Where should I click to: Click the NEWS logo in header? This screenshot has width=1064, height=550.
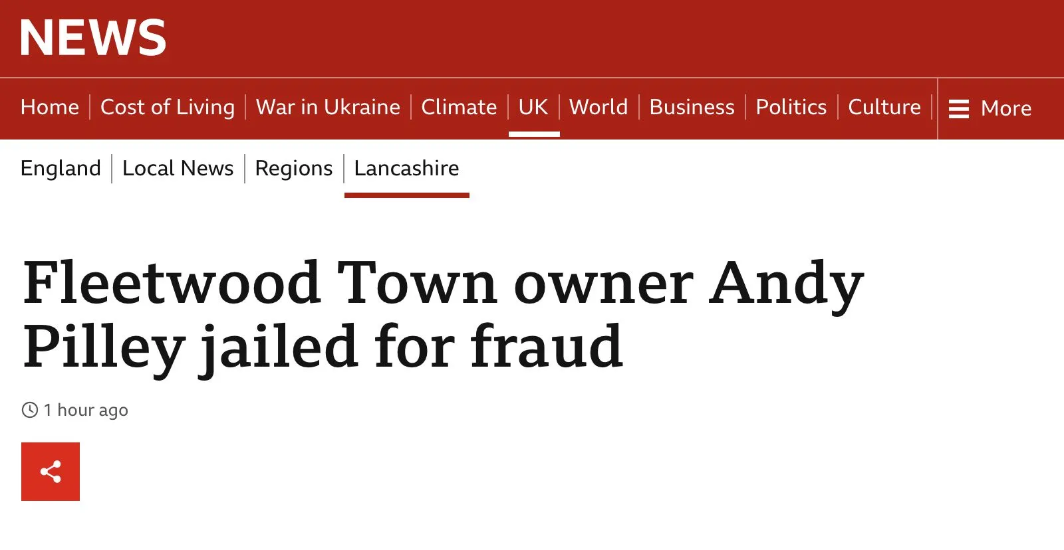[x=93, y=38]
